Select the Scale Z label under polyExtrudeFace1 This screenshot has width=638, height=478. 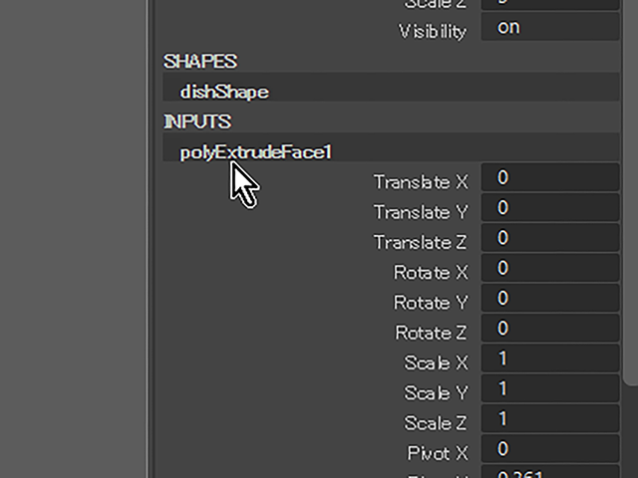[x=435, y=422]
